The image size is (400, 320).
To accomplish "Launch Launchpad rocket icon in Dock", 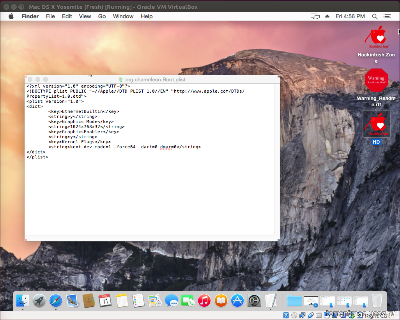I will [39, 301].
